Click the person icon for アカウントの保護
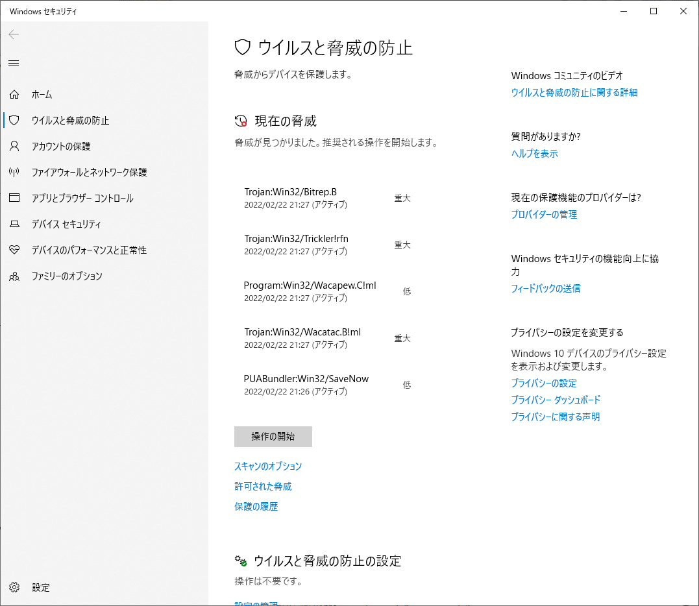 coord(14,146)
